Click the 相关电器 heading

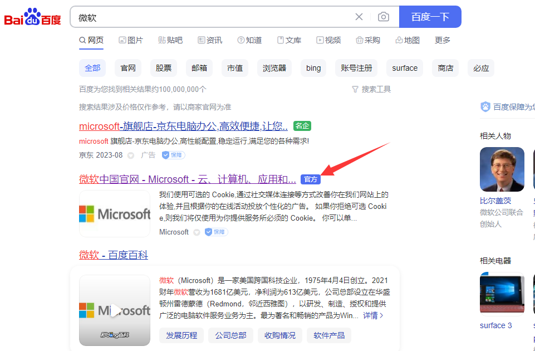tap(495, 261)
